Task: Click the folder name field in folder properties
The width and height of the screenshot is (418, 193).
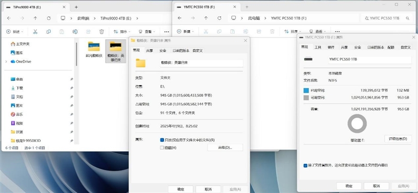Action: pos(201,63)
